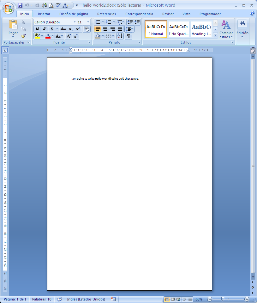The image size is (257, 303).
Task: Expand the font size dropdown
Action: [88, 22]
